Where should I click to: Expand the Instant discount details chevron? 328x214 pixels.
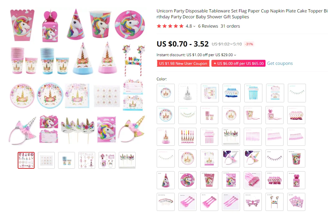pos(235,55)
